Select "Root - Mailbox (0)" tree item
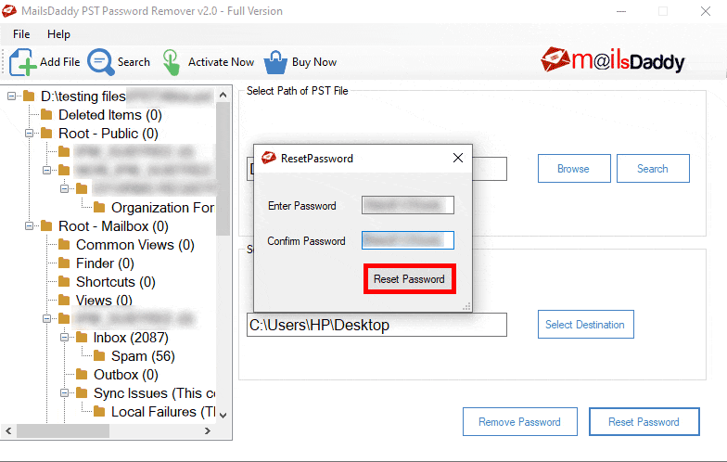 113,226
